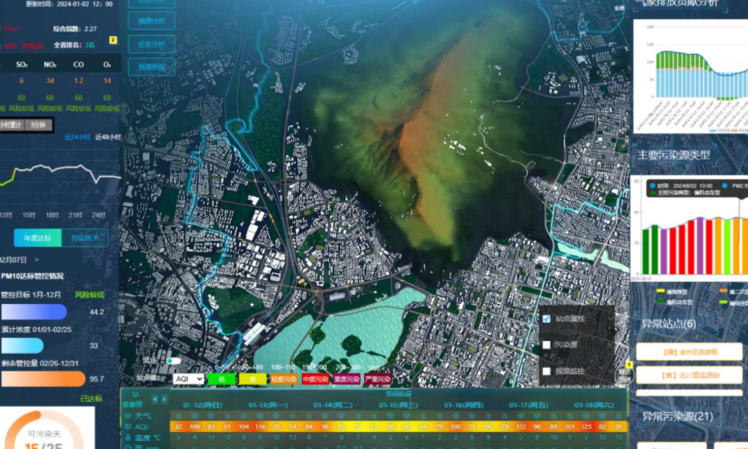The image size is (748, 449).
Task: Click the AQI cell with value 125
Action: coord(586,427)
